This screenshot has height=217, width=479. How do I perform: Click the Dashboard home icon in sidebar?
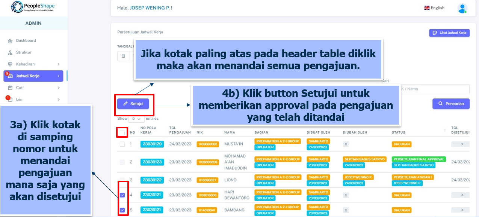click(x=10, y=41)
